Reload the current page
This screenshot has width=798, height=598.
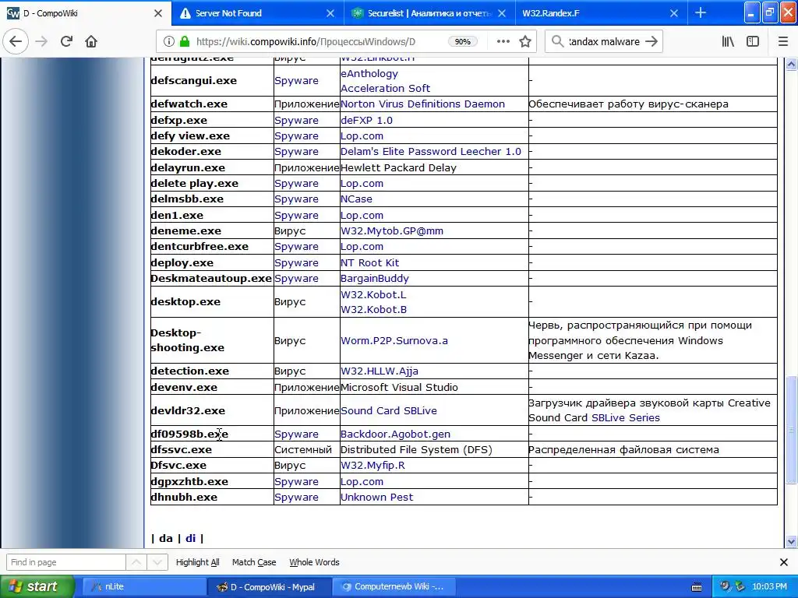(x=66, y=41)
